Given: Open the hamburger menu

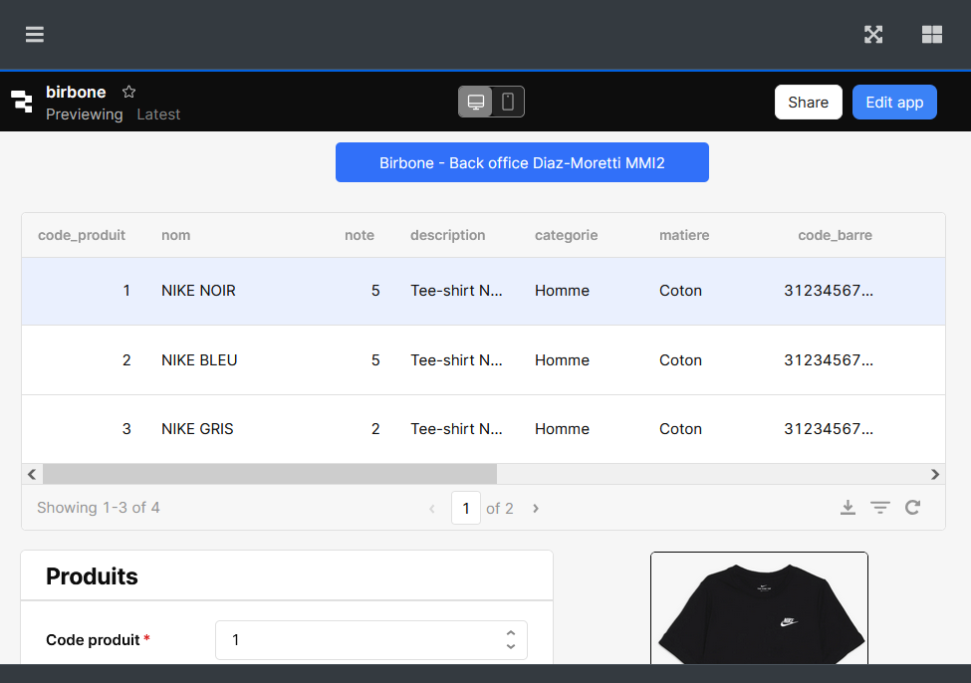Looking at the screenshot, I should coord(35,35).
